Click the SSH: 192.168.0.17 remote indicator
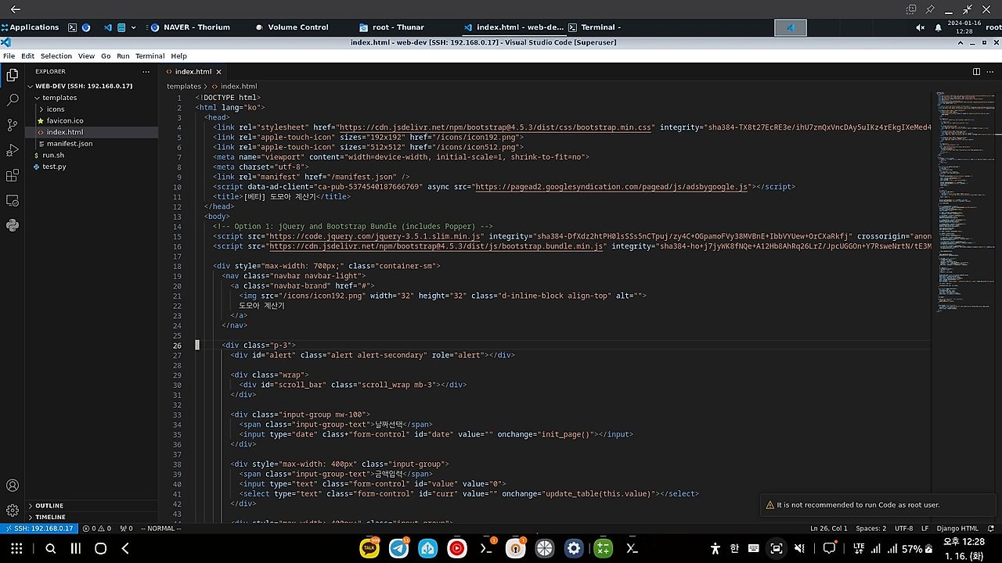Screen dimensions: 1002x563 click(38, 529)
